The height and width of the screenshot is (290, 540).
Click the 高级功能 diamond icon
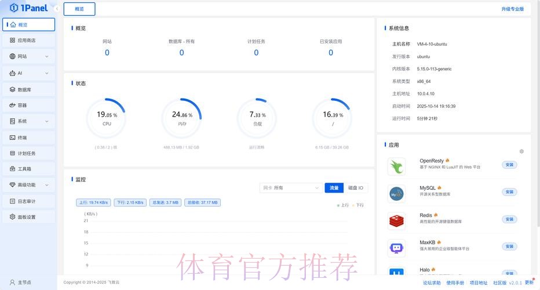tap(12, 185)
